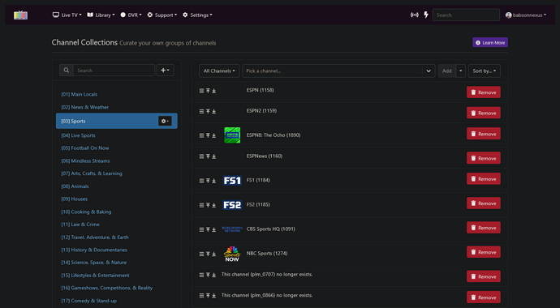Click the top navigation Search field
The width and height of the screenshot is (560, 308).
[466, 15]
